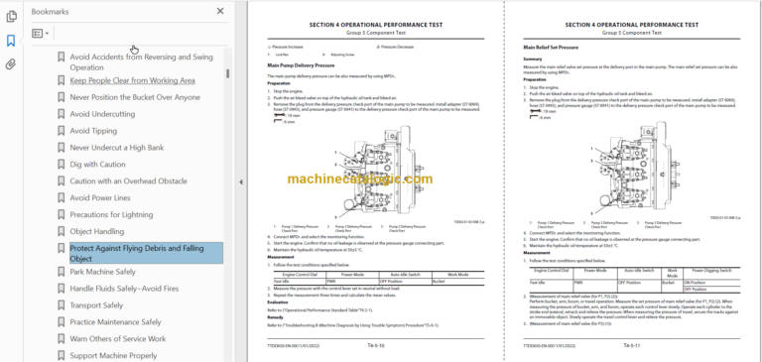The image size is (762, 362).
Task: Jump to the Avoid Tipping bookmark
Action: [93, 131]
